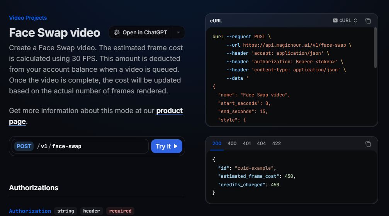Follow the product page link

[x=169, y=111]
